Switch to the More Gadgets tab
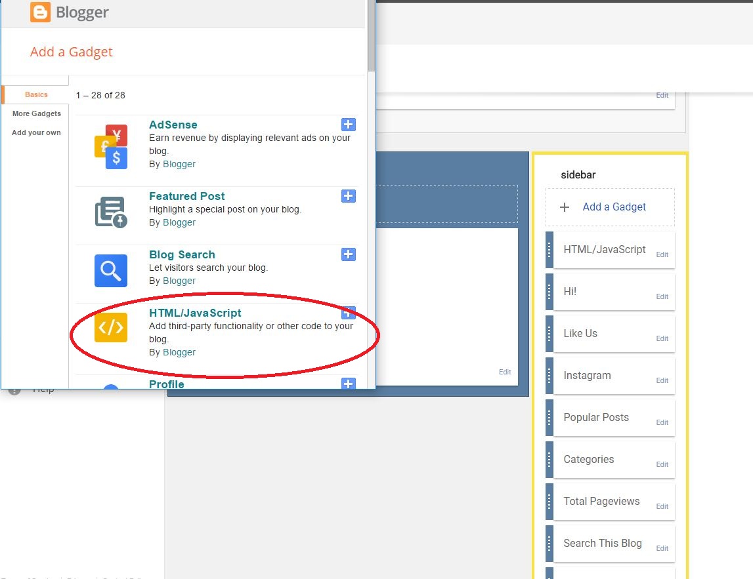This screenshot has width=753, height=579. pos(37,113)
